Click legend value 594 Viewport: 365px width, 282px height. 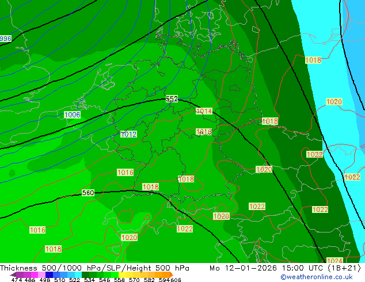(164, 280)
